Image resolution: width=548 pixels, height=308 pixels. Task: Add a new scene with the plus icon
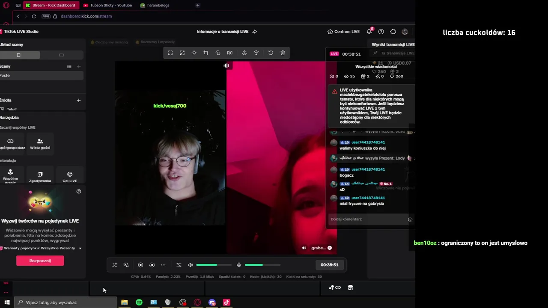(x=78, y=66)
